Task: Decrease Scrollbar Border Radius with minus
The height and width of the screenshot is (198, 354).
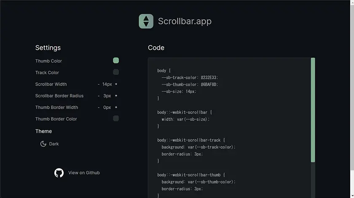Action: pos(99,96)
